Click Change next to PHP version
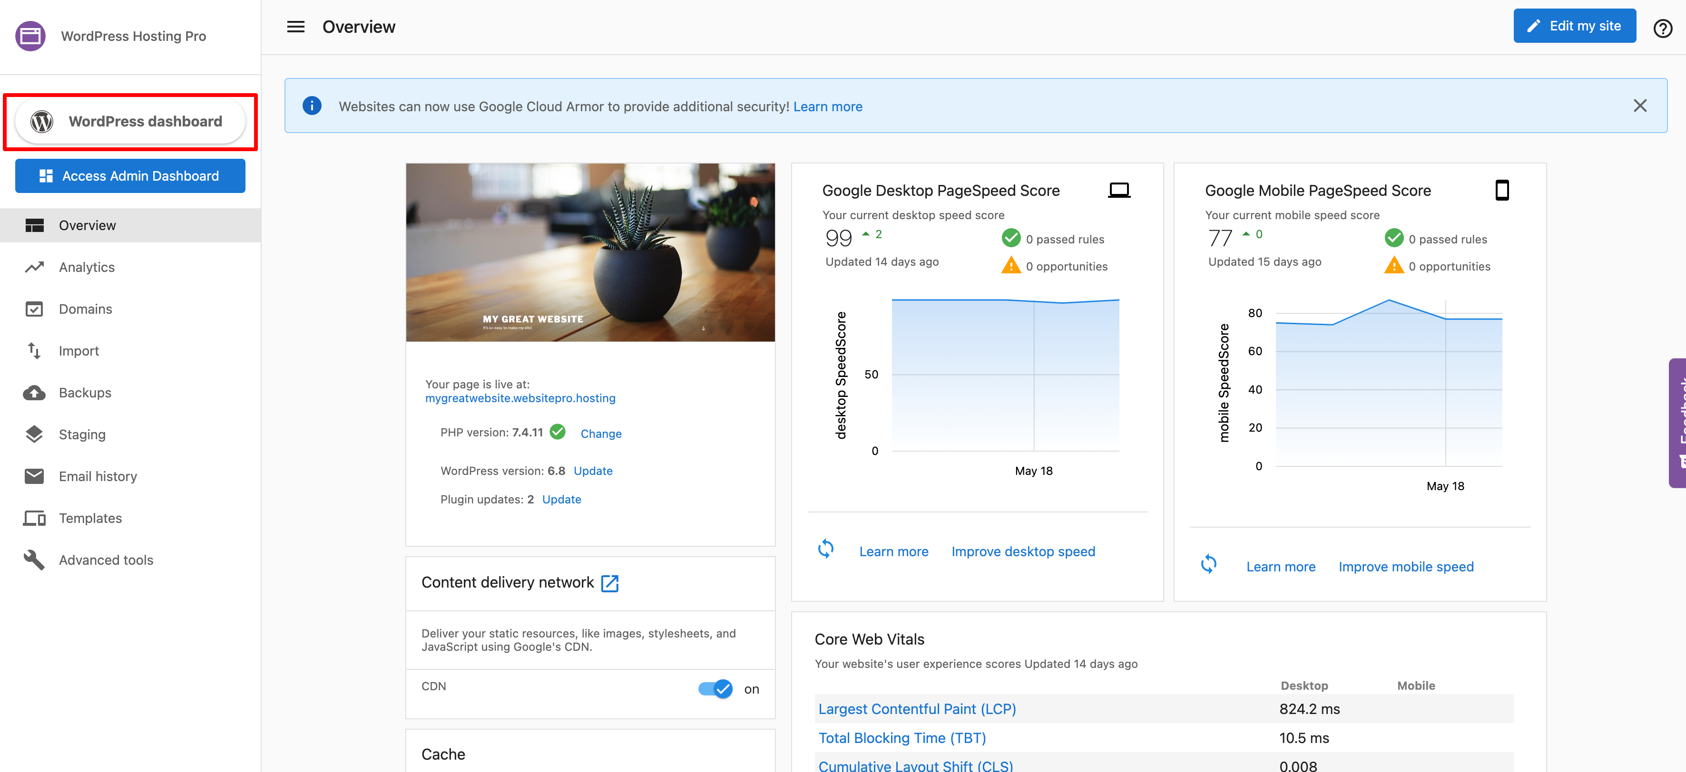Viewport: 1686px width, 772px height. coord(600,434)
